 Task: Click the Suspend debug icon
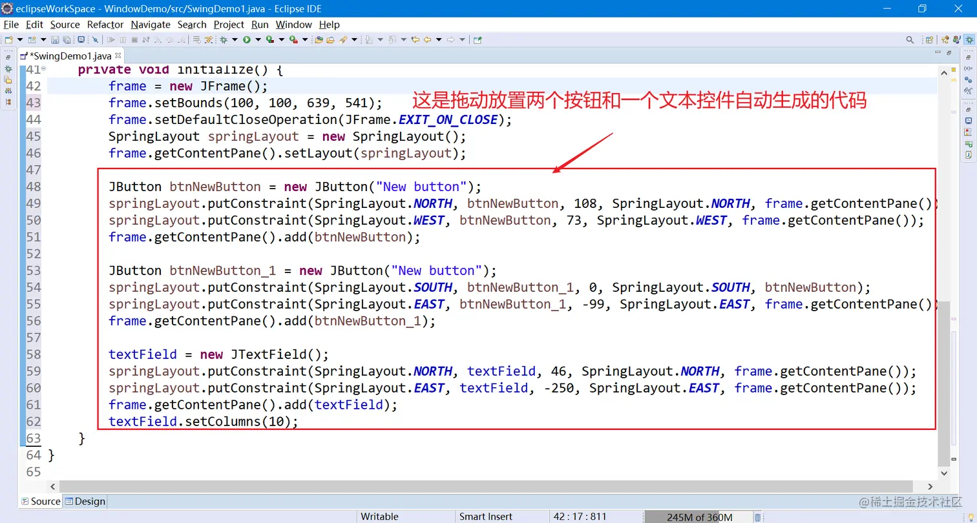pyautogui.click(x=123, y=39)
